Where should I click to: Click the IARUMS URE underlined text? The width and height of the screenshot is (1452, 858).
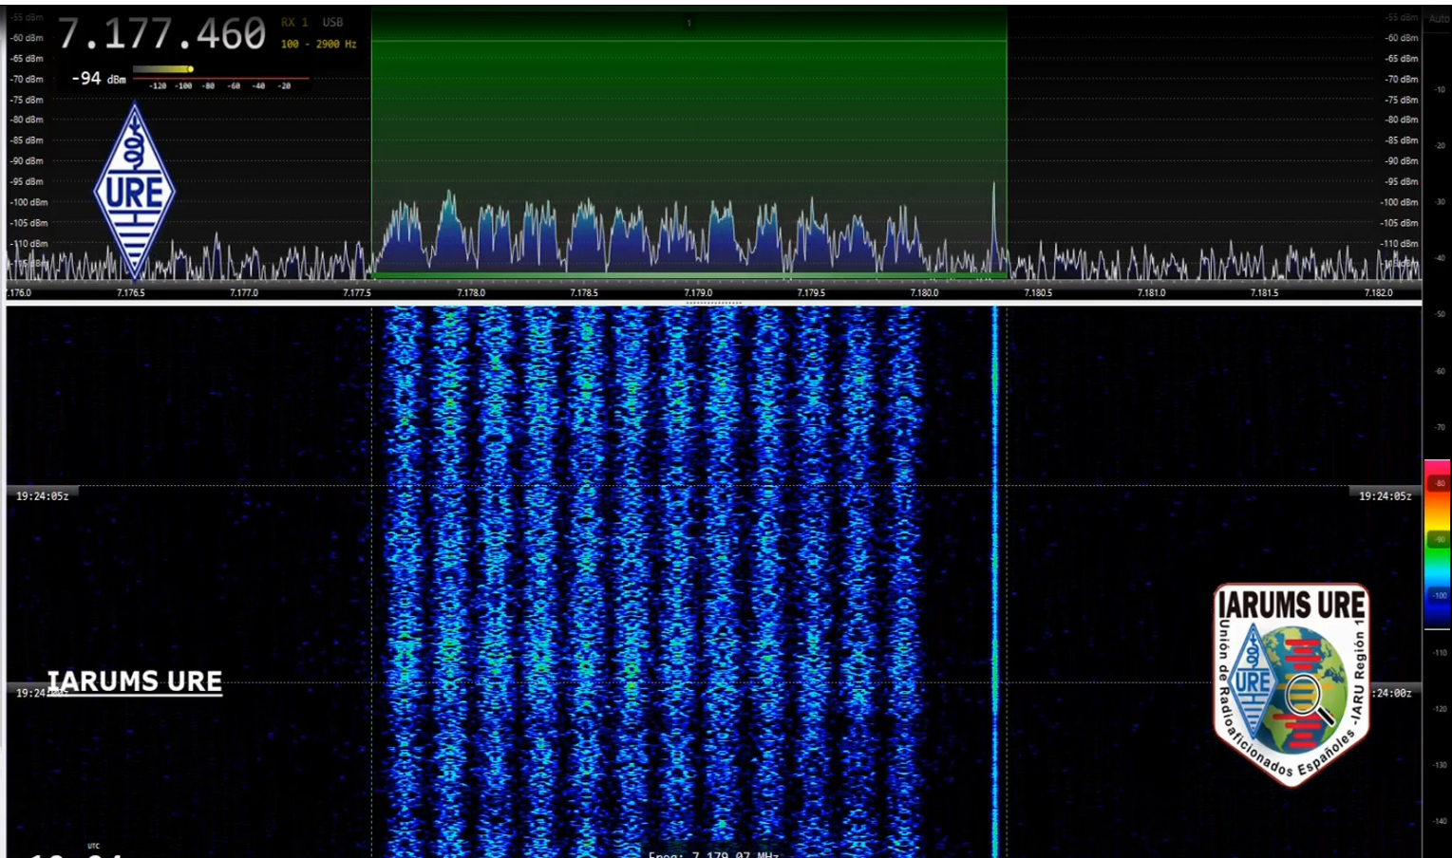[x=135, y=681]
